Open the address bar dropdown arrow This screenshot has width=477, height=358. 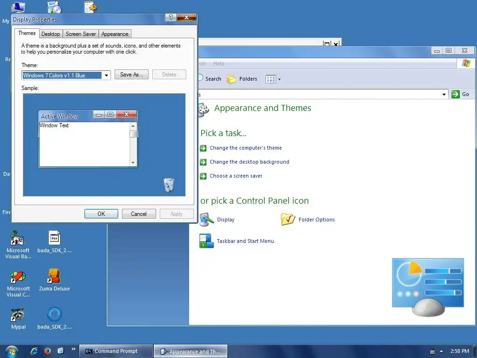tap(444, 94)
